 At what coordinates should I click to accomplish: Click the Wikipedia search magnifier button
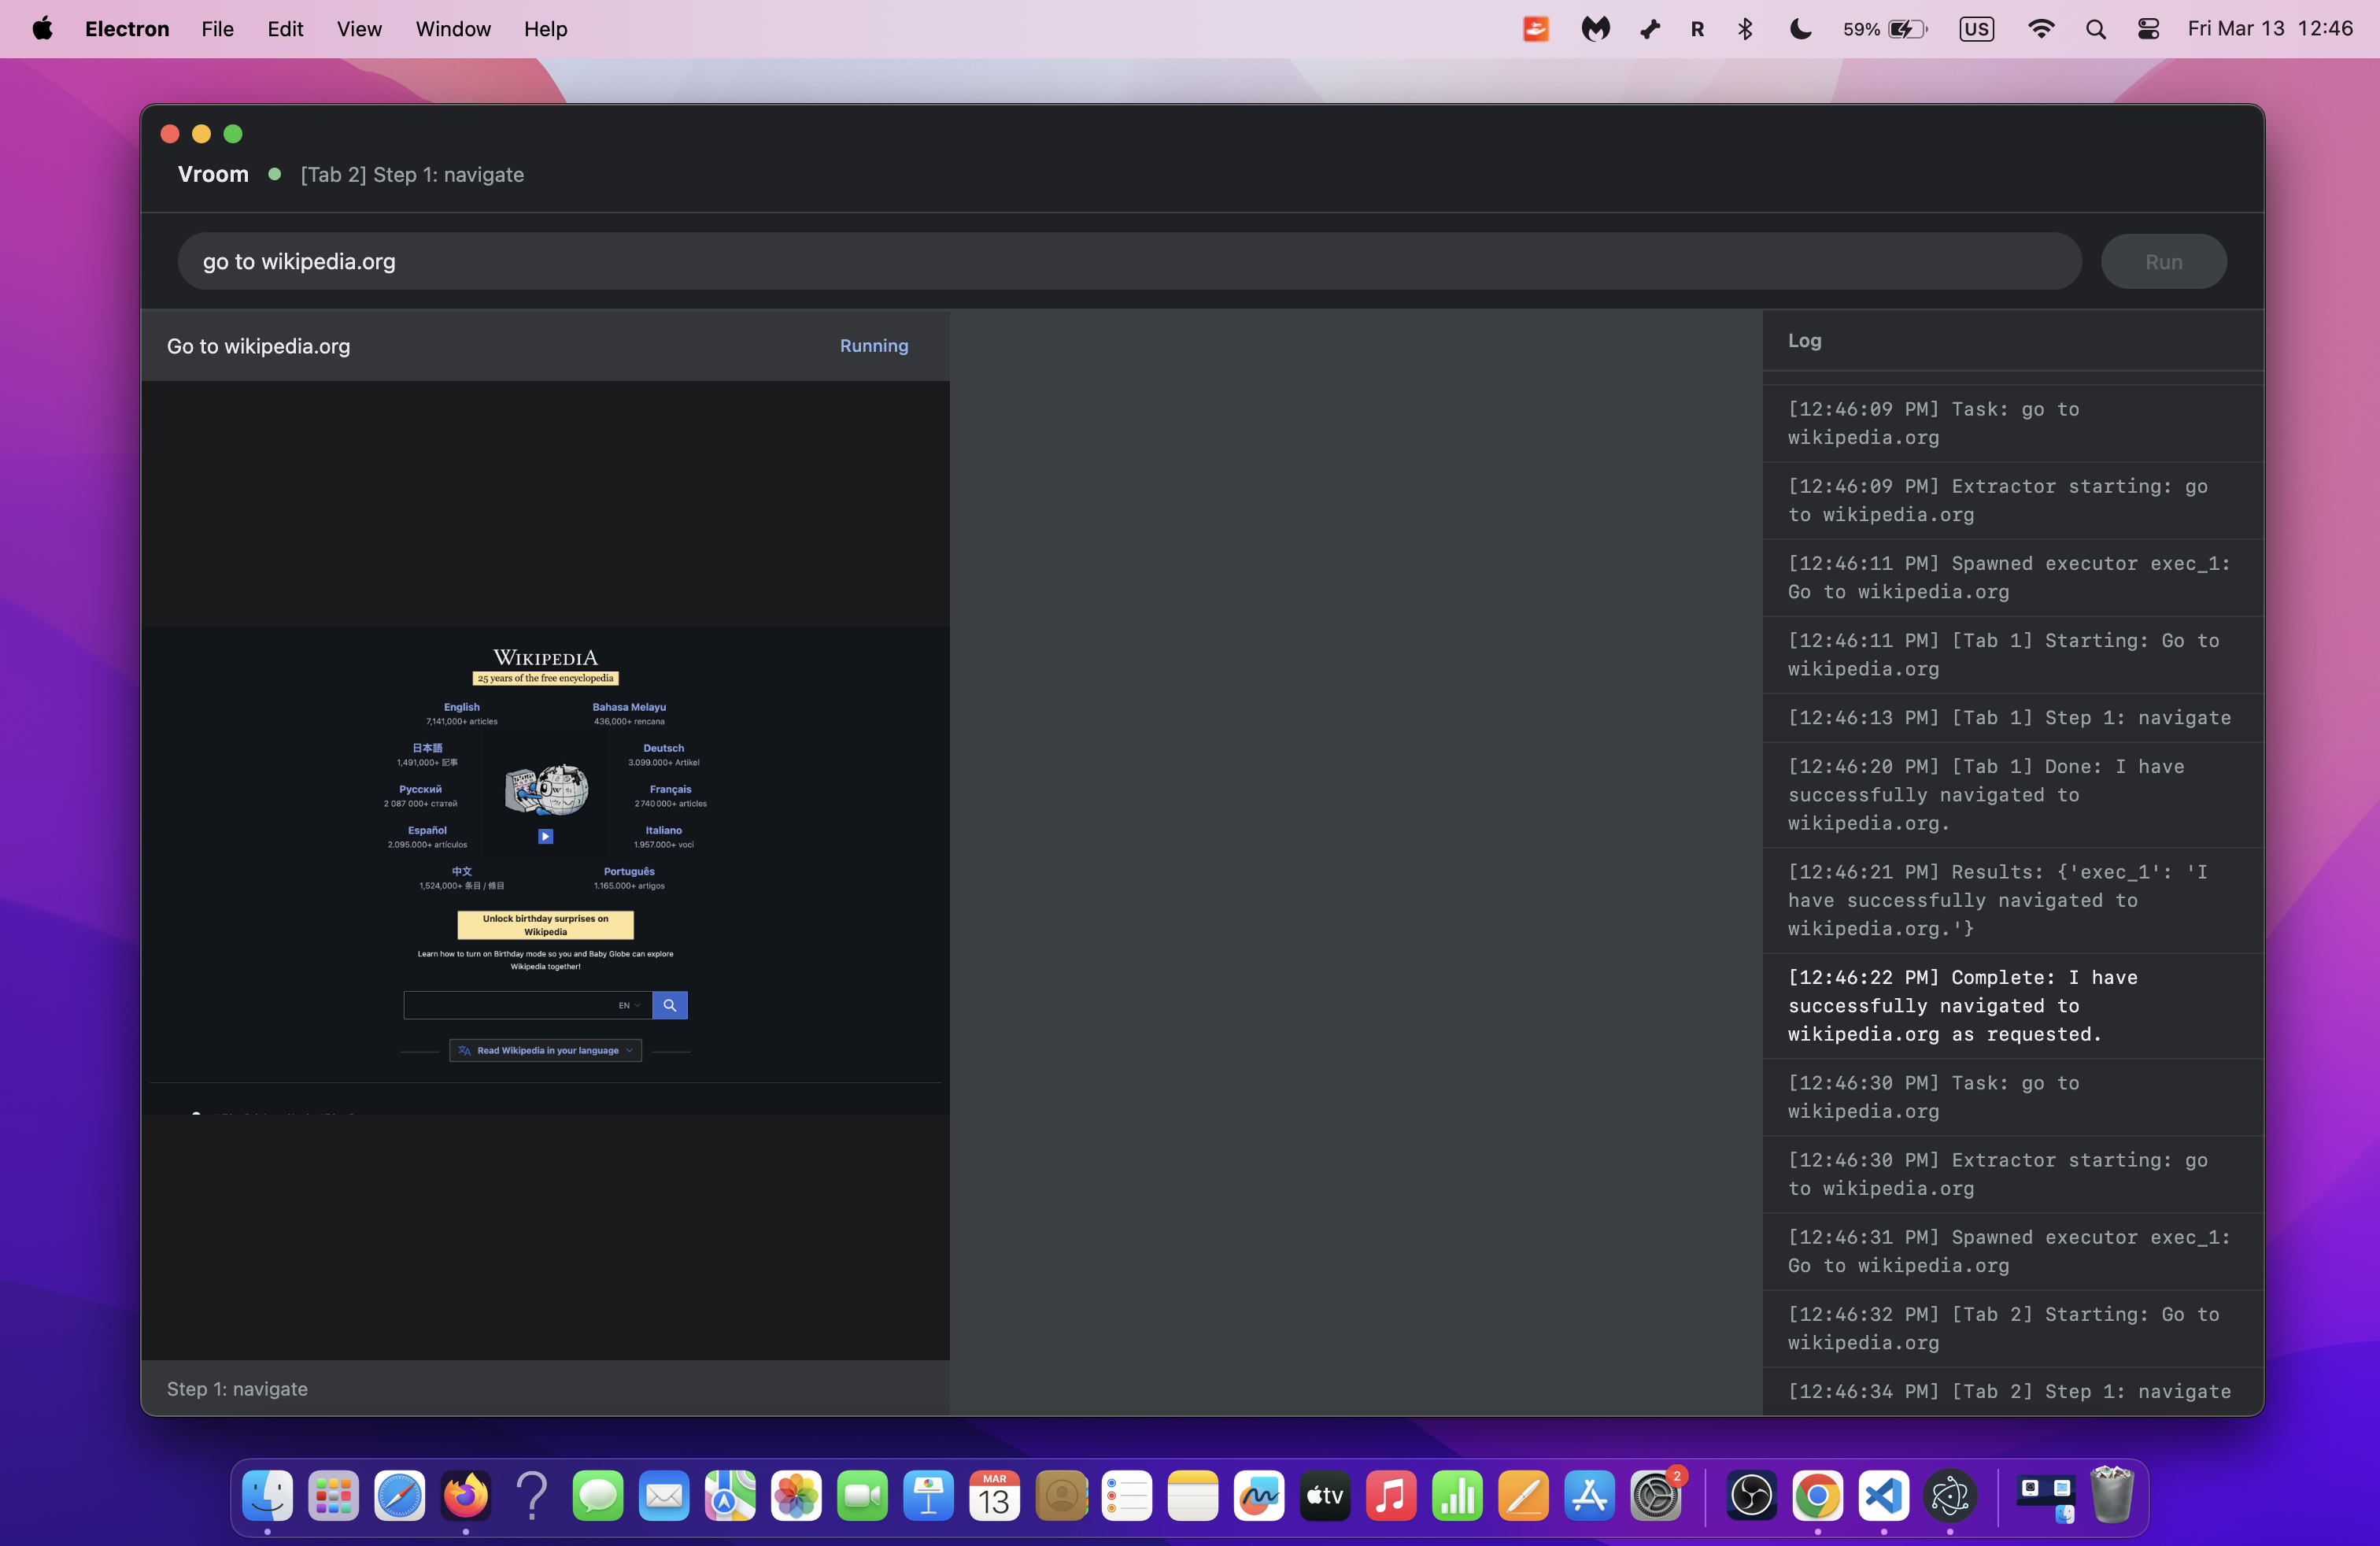(x=669, y=1005)
